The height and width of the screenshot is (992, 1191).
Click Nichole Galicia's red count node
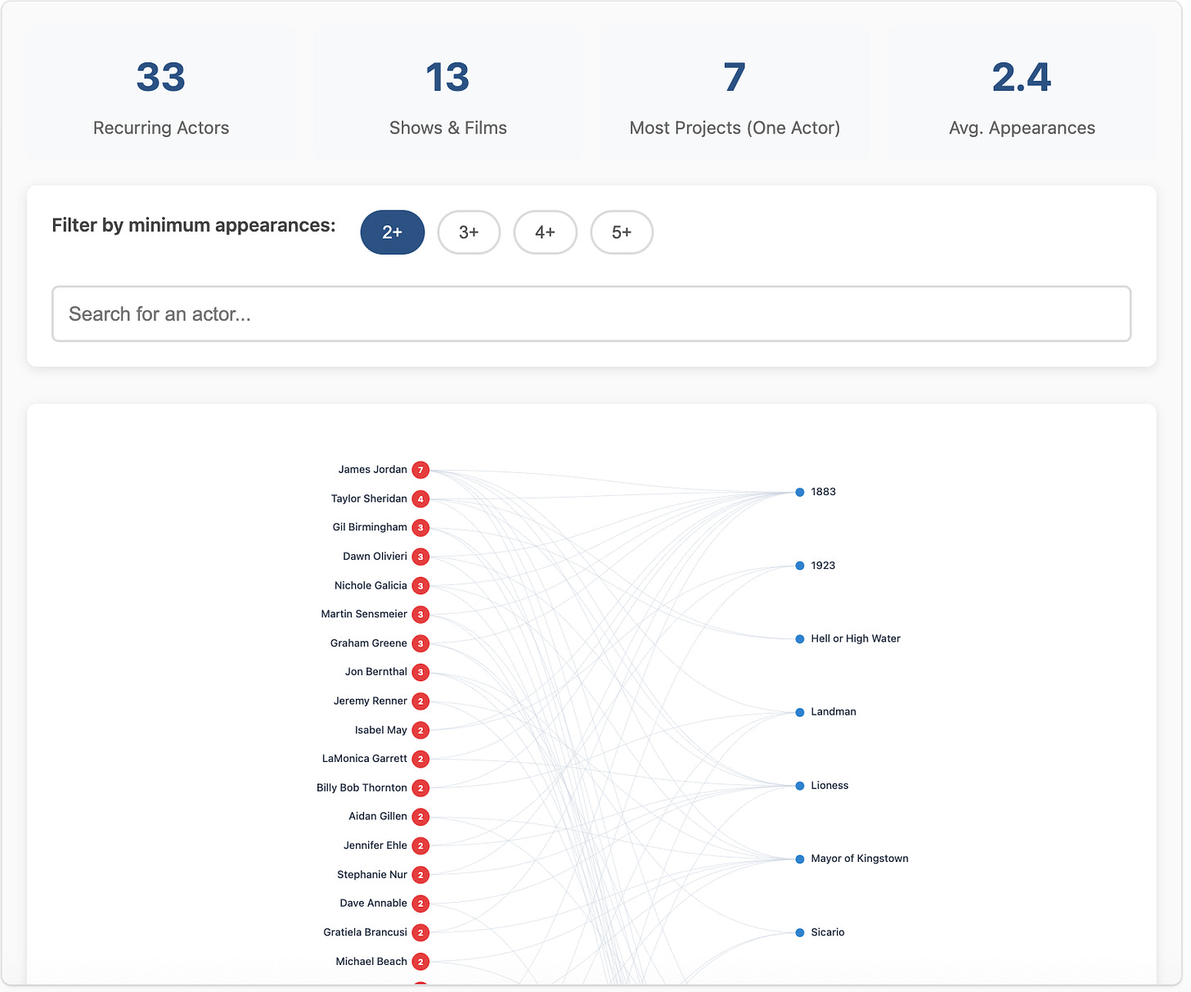click(x=420, y=586)
